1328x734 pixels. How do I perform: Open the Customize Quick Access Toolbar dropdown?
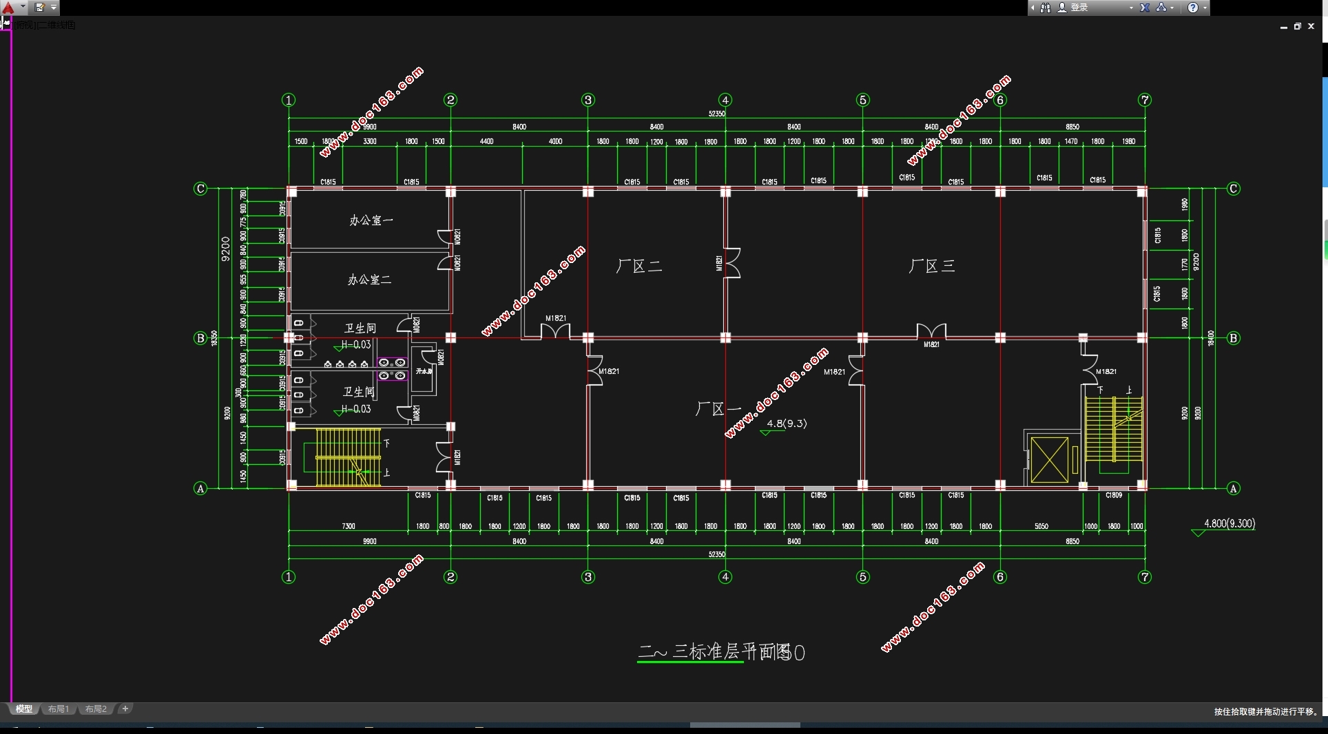(54, 8)
